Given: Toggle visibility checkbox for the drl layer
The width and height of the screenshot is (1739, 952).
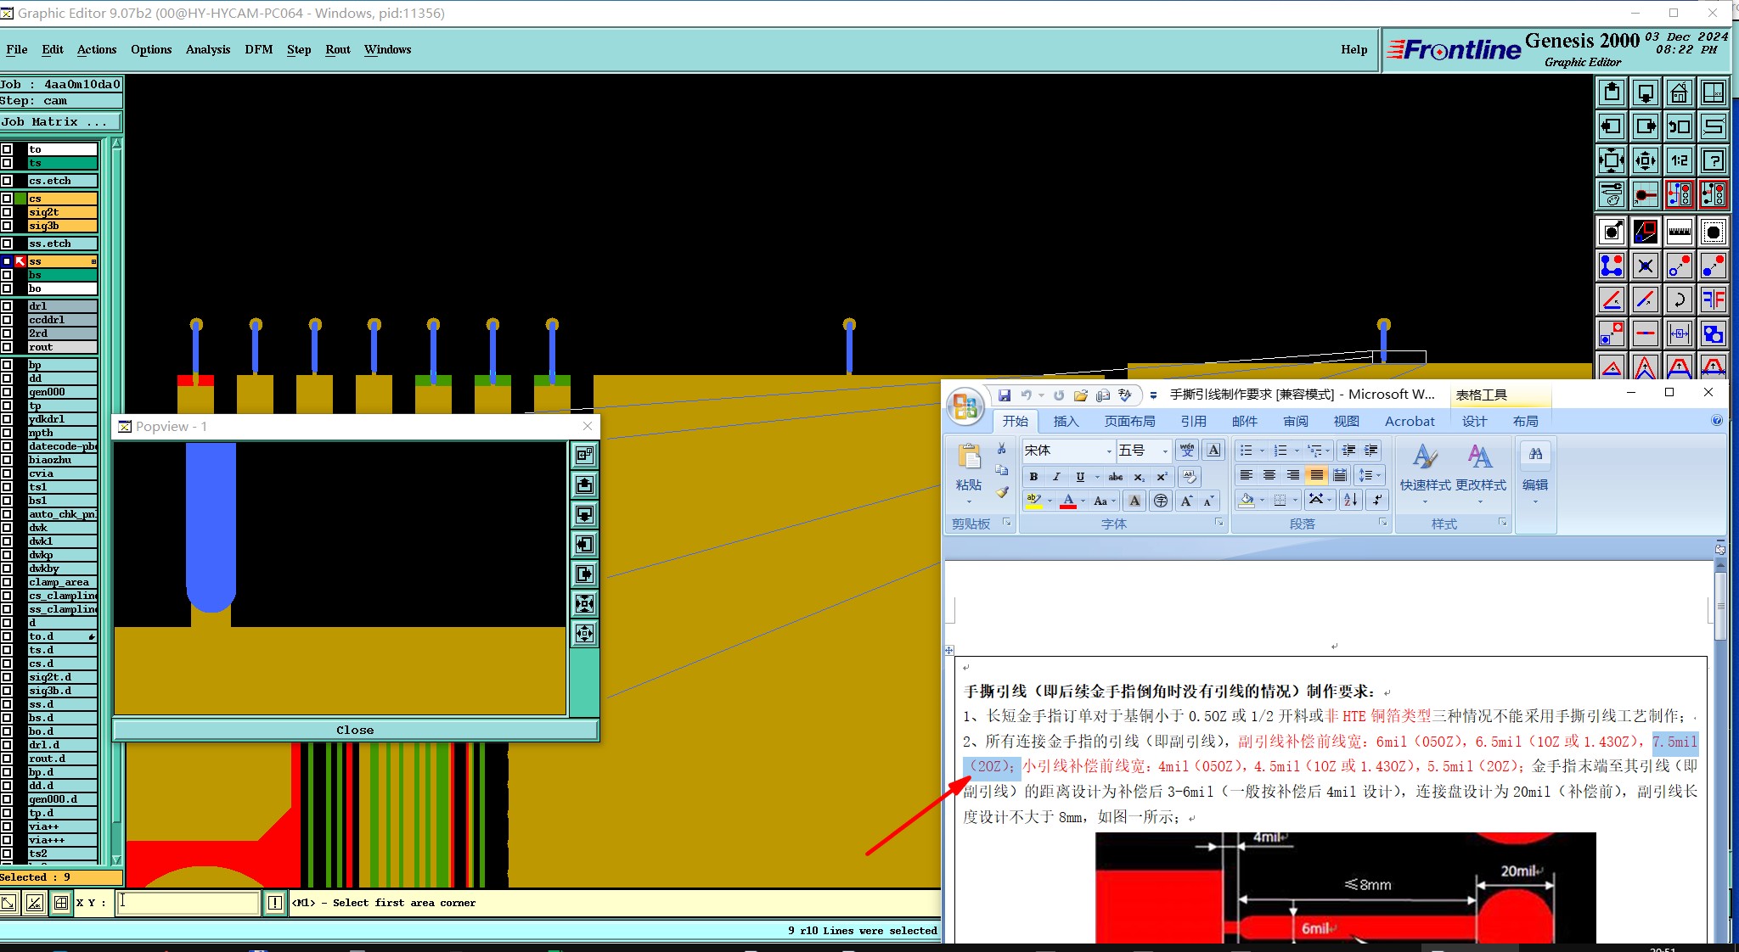Looking at the screenshot, I should 7,306.
